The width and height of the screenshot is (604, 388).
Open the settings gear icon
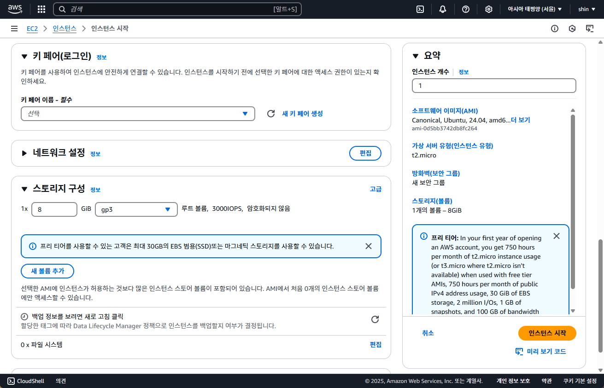tap(489, 9)
